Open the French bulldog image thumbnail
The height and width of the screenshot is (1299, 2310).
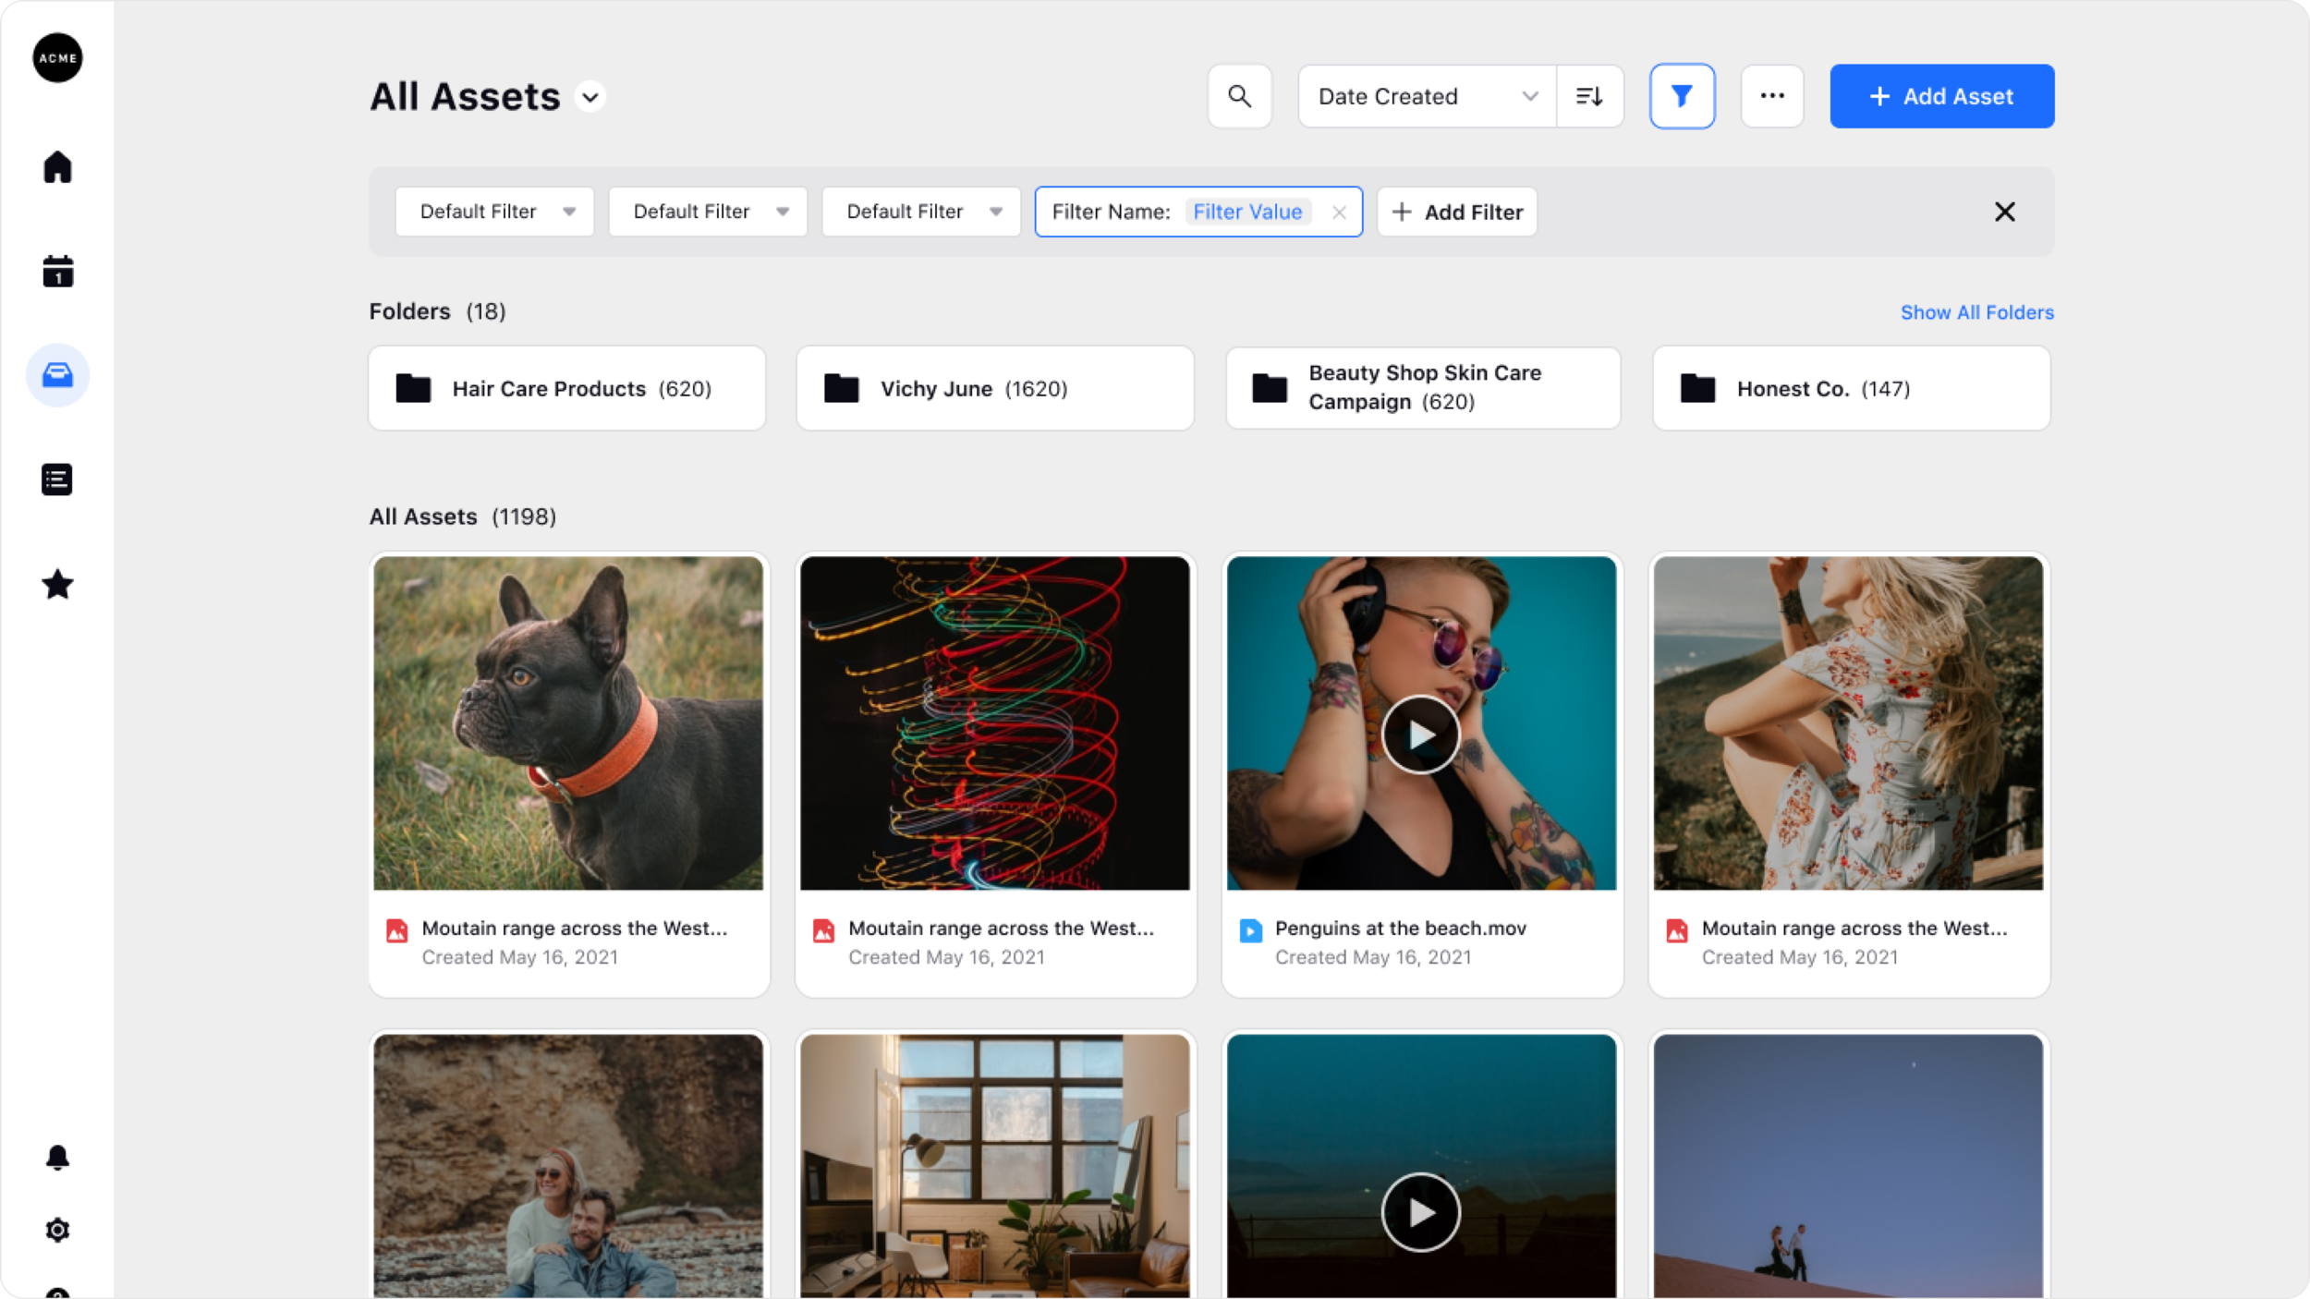568,722
